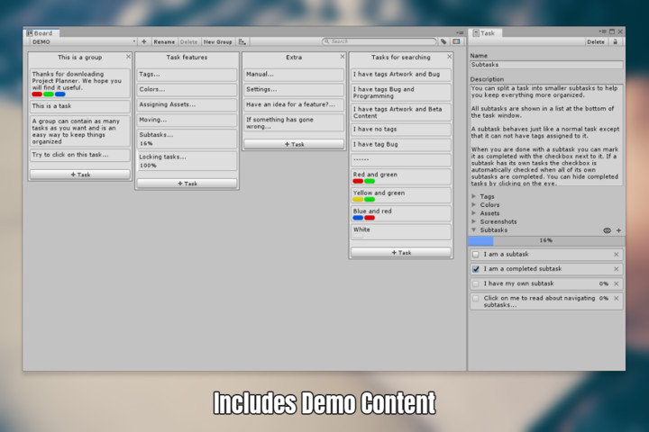Viewport: 649px width, 432px height.
Task: Expand the Tags section
Action: (x=474, y=196)
